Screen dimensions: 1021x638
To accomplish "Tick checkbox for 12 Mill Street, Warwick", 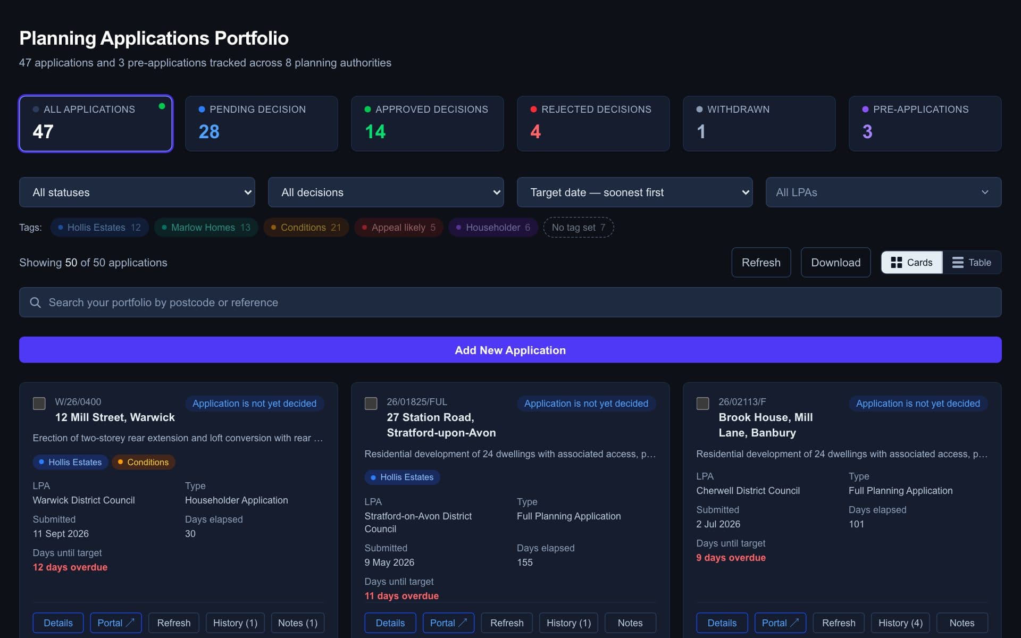I will coord(39,404).
